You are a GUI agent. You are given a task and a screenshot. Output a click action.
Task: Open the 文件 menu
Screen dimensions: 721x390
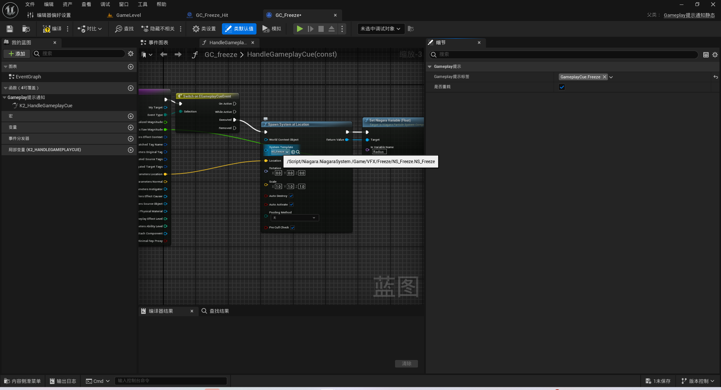point(30,4)
